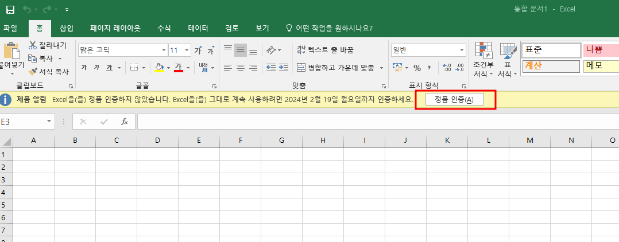This screenshot has width=619, height=242.
Task: Click increase indent icon
Action: (x=284, y=68)
